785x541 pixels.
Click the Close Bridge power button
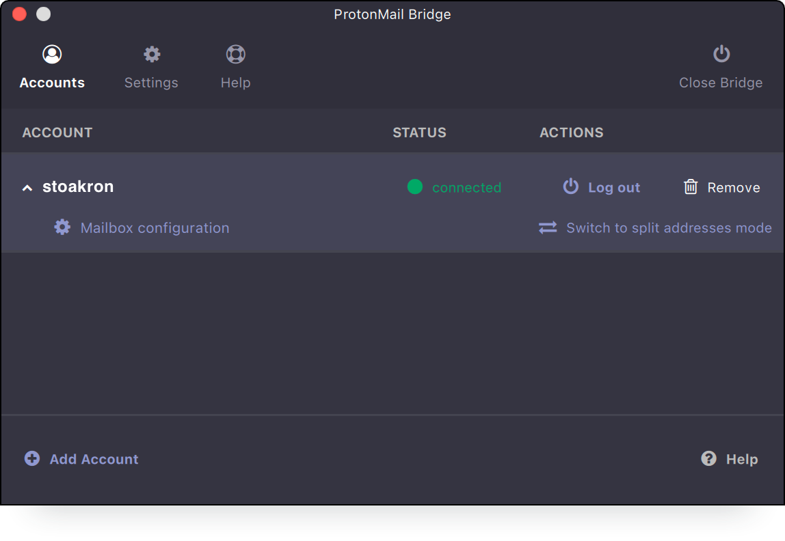tap(721, 67)
